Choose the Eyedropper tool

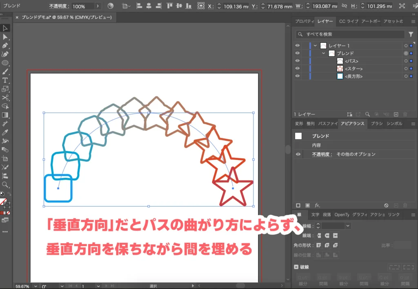tap(5, 132)
